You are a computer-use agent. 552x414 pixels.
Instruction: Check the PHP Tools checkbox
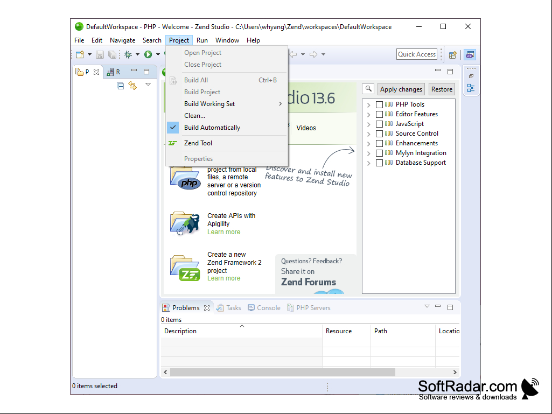pyautogui.click(x=380, y=104)
